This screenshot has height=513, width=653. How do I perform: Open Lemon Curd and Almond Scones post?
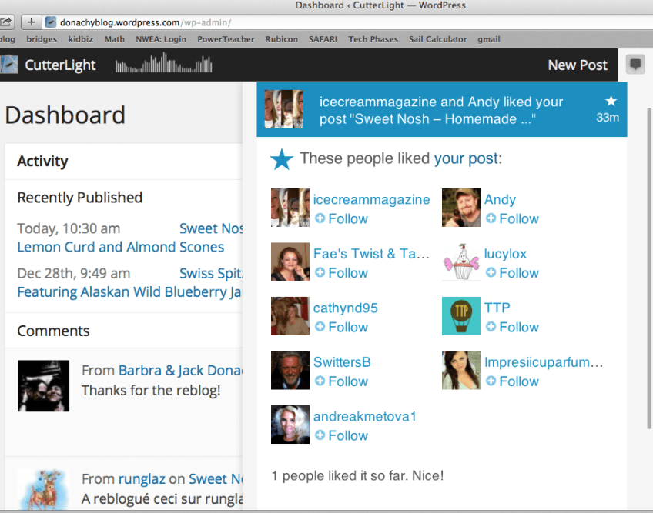pos(121,247)
